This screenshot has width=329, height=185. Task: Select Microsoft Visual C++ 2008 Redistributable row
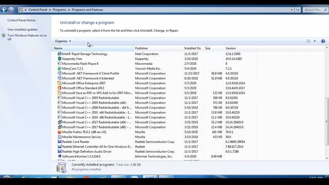coord(154,107)
